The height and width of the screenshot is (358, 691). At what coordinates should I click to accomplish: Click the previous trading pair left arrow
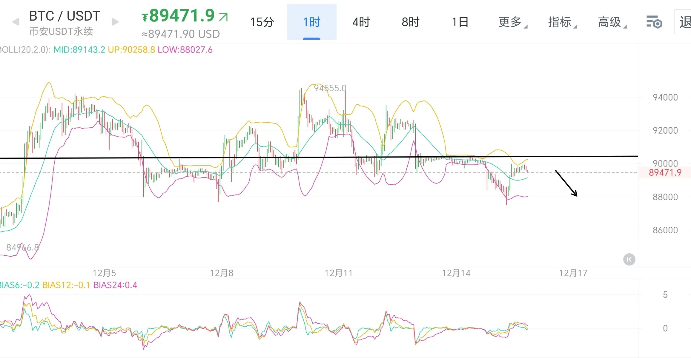[x=16, y=22]
